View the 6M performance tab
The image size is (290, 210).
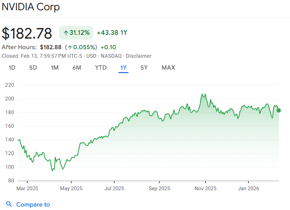point(77,68)
